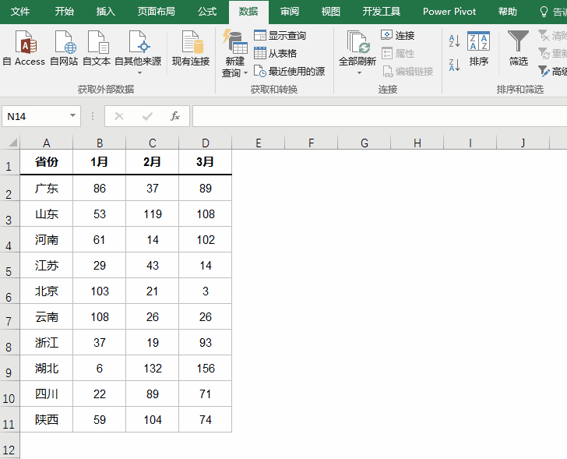Import data from Access icon
Screen dimensions: 567x459
(25, 48)
